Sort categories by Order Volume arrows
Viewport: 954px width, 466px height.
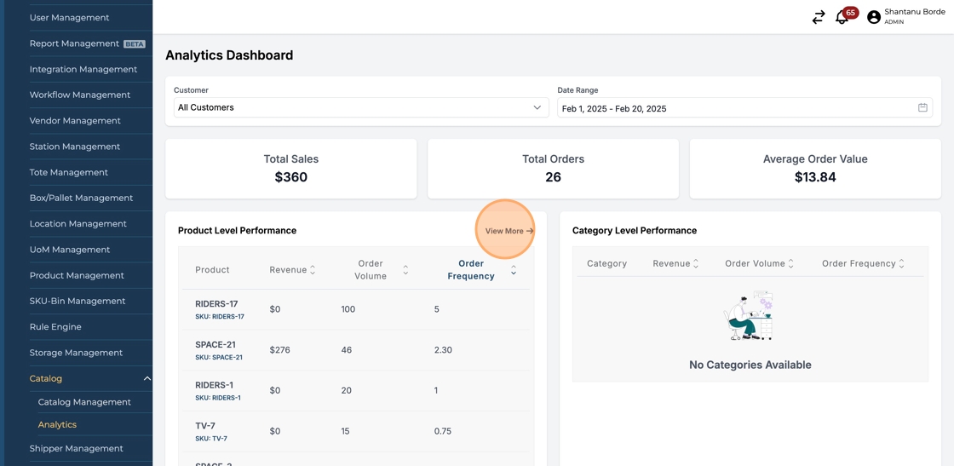(791, 264)
